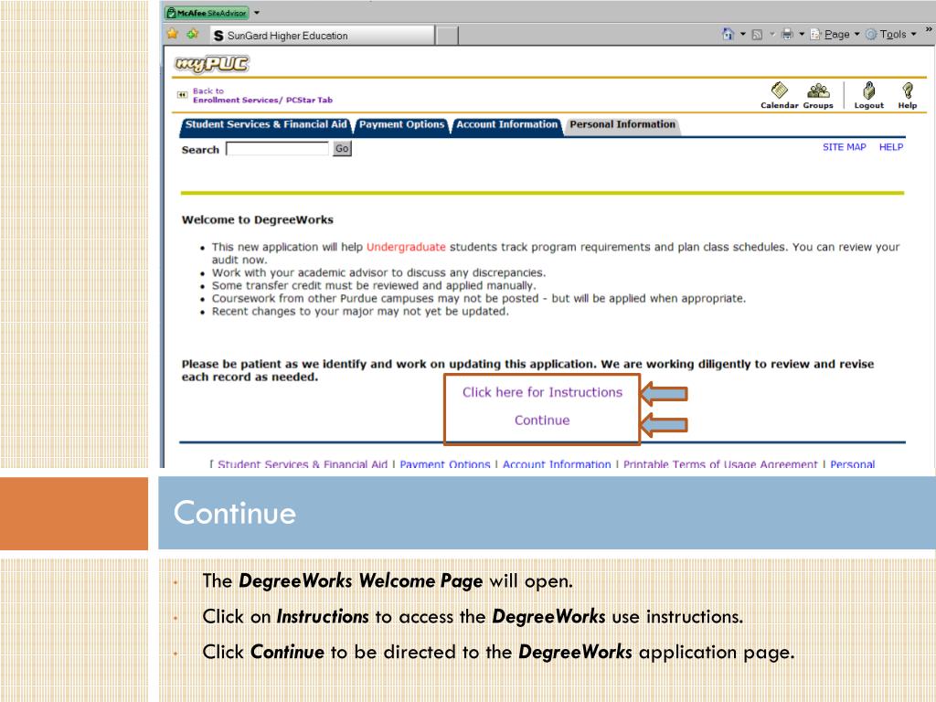
Task: Click the back arrow icon beside Back to
Action: pyautogui.click(x=182, y=95)
